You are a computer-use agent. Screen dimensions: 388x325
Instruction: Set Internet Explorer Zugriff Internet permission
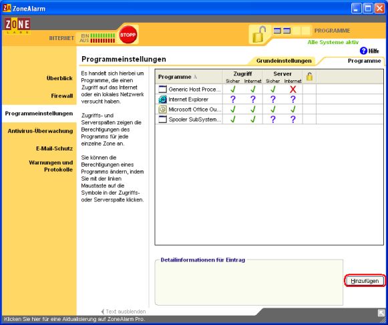point(253,100)
